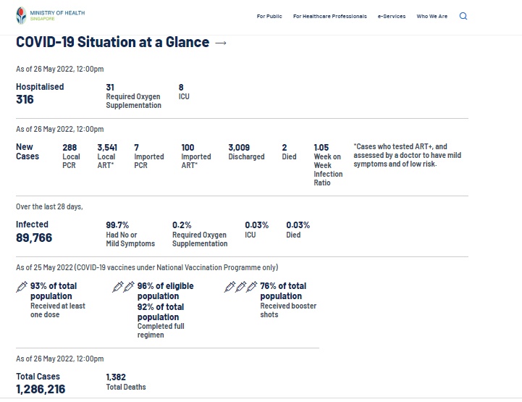Click the single syringe icon for one dose
Image resolution: width=522 pixels, height=402 pixels.
21,288
